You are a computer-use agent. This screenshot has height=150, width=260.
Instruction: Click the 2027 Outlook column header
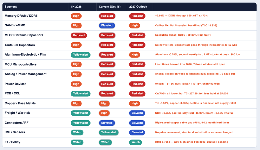click(x=138, y=7)
